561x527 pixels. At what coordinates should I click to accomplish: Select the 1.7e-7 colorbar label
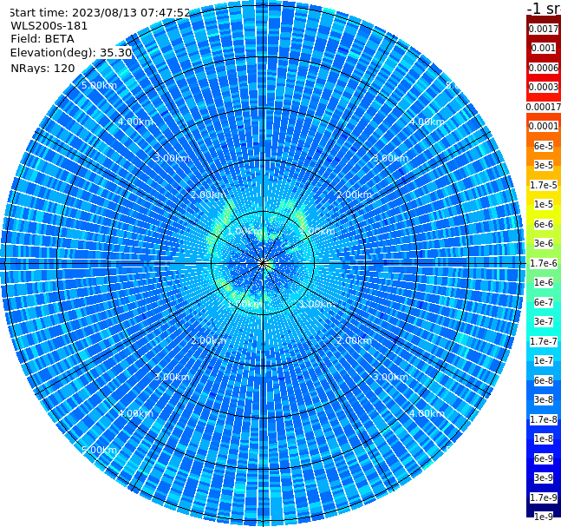coord(544,341)
